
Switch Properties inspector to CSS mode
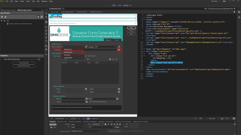coord(53,127)
